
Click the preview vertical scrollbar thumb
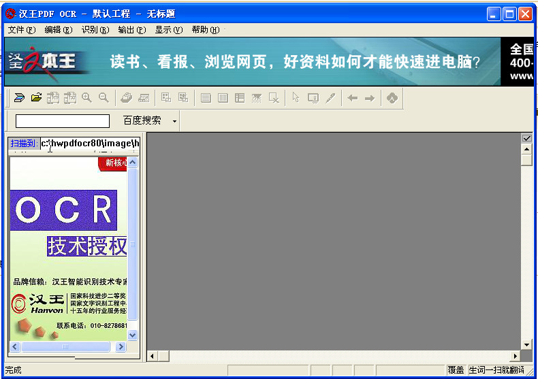point(132,244)
